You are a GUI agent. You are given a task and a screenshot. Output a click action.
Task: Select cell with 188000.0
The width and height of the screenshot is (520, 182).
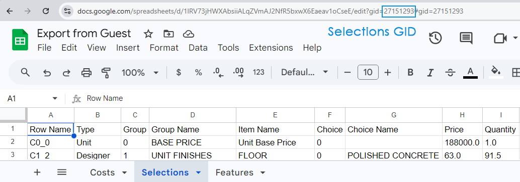click(462, 142)
